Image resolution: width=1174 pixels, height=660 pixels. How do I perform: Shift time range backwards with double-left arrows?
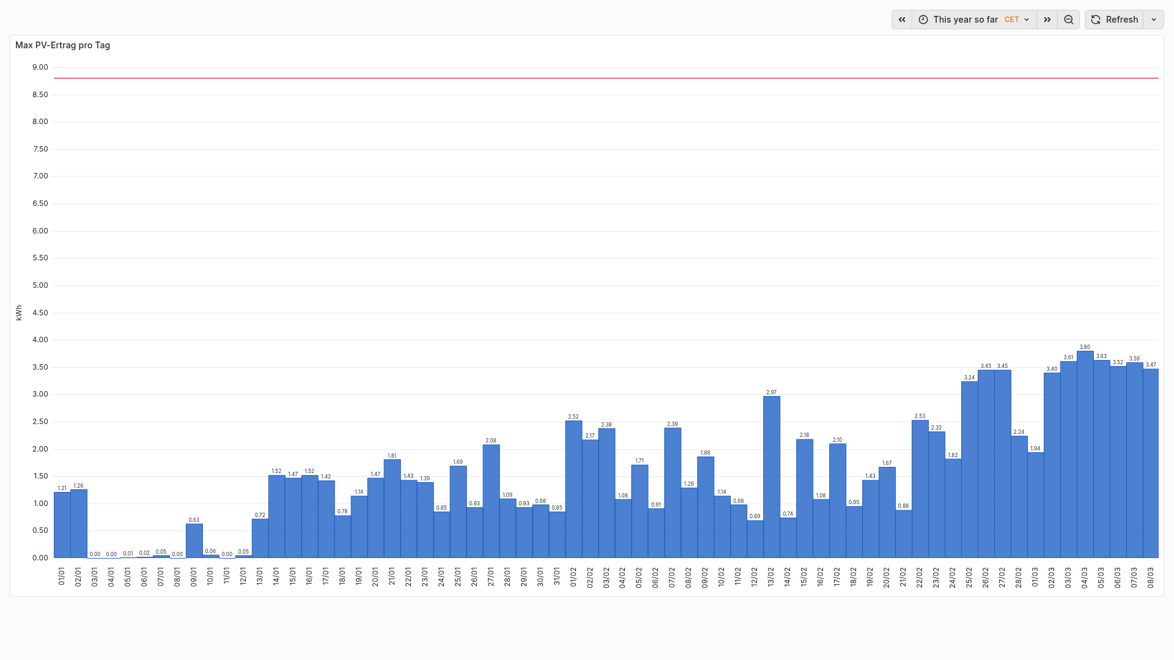[901, 20]
